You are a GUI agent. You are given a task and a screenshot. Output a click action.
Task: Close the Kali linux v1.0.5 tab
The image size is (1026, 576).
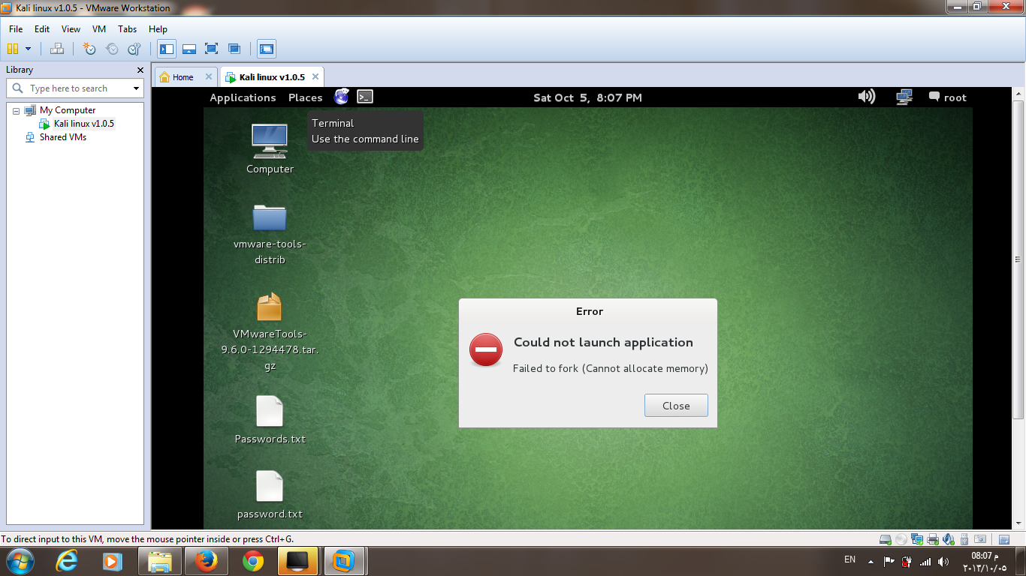[315, 76]
